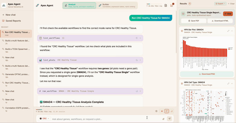
Task: Open settings gear above chat input
Action: click(x=156, y=111)
